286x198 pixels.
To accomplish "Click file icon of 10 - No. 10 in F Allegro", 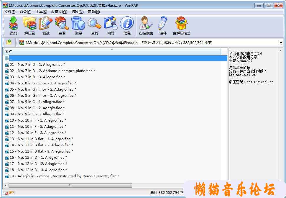I will click(7, 120).
